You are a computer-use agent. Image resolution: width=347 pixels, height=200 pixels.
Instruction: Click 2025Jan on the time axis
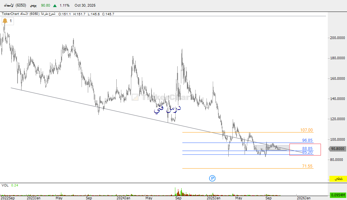pyautogui.click(x=213, y=198)
